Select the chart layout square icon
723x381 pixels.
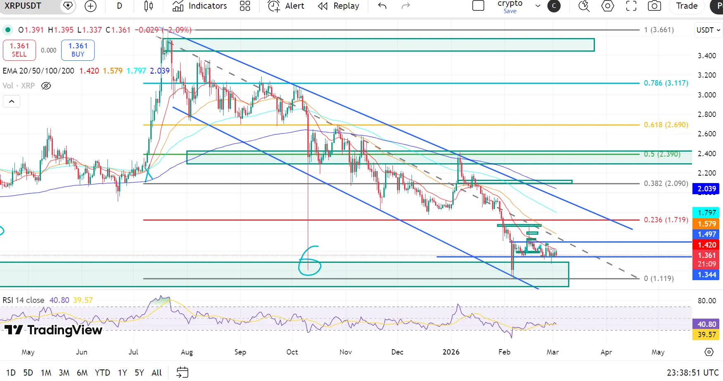tap(478, 6)
